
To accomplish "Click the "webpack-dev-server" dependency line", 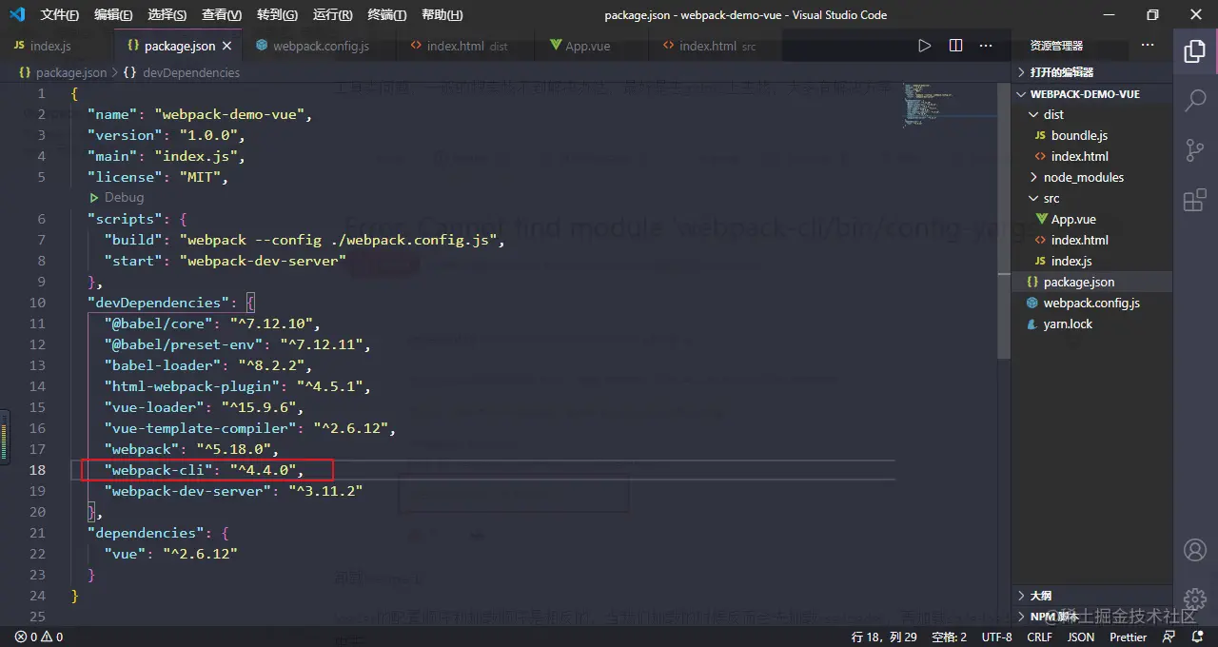I will (x=234, y=491).
